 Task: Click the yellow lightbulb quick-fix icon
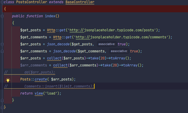tap(8, 80)
